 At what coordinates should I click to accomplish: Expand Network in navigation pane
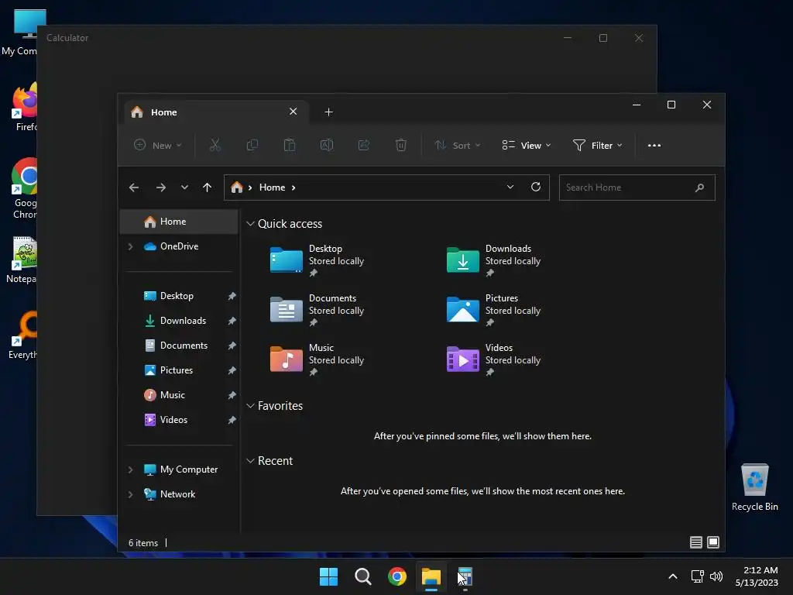(x=130, y=494)
